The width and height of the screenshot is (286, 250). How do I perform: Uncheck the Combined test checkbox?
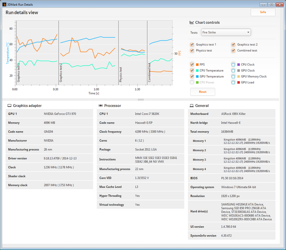point(233,51)
